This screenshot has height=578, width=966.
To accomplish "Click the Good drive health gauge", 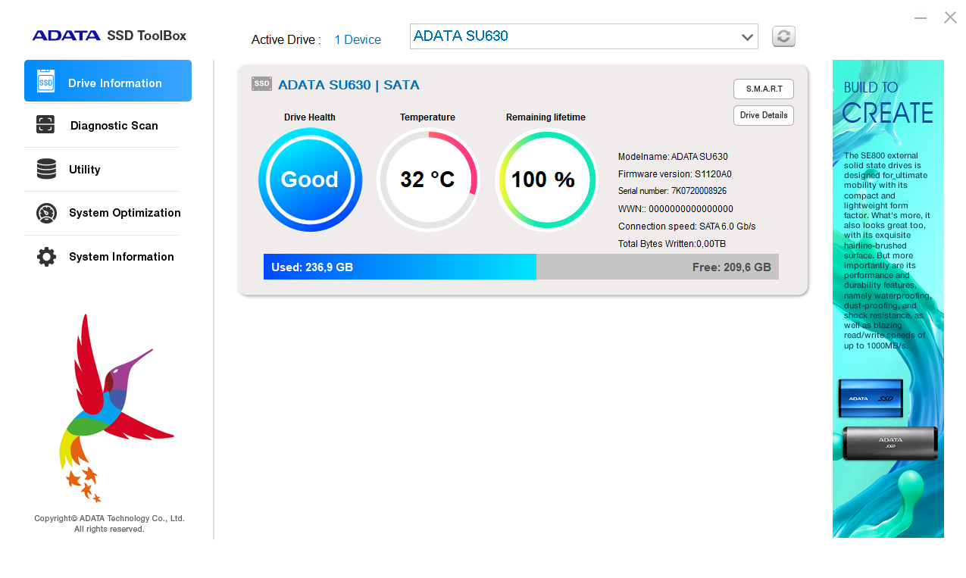I will tap(310, 180).
